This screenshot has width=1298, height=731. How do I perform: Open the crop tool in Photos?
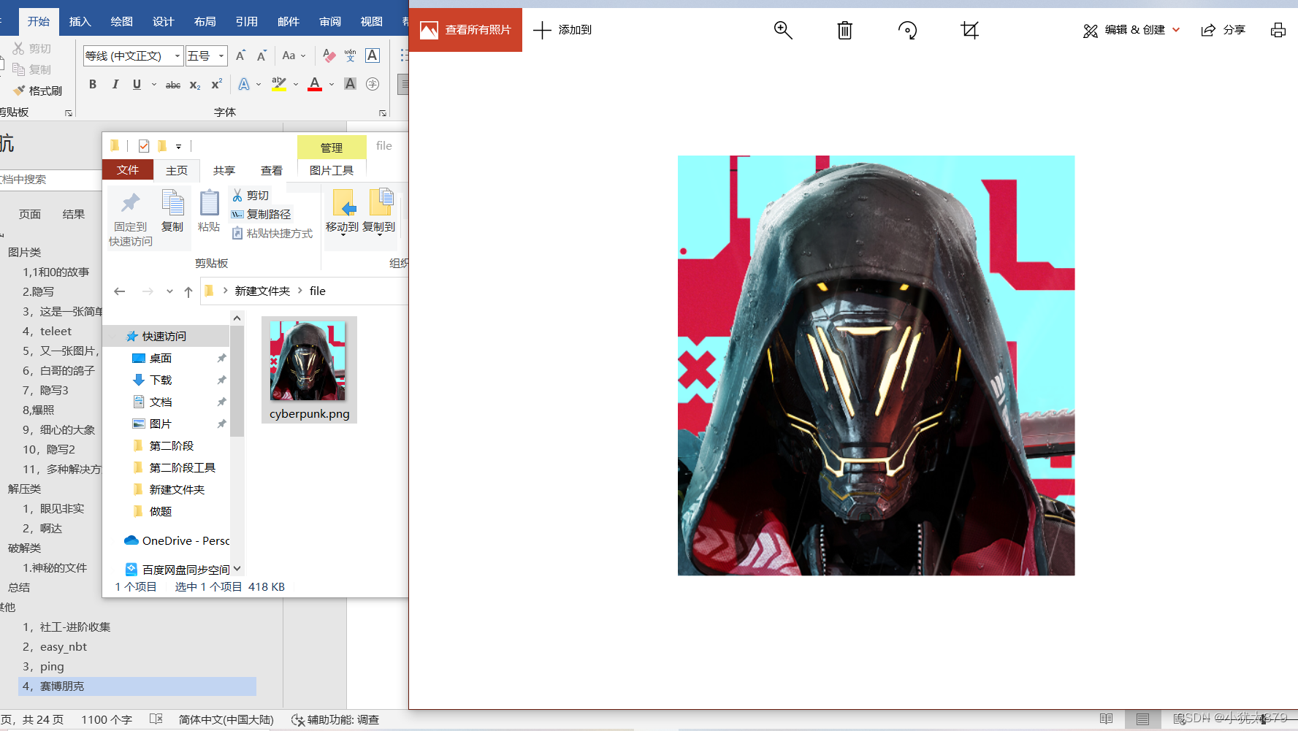coord(969,30)
